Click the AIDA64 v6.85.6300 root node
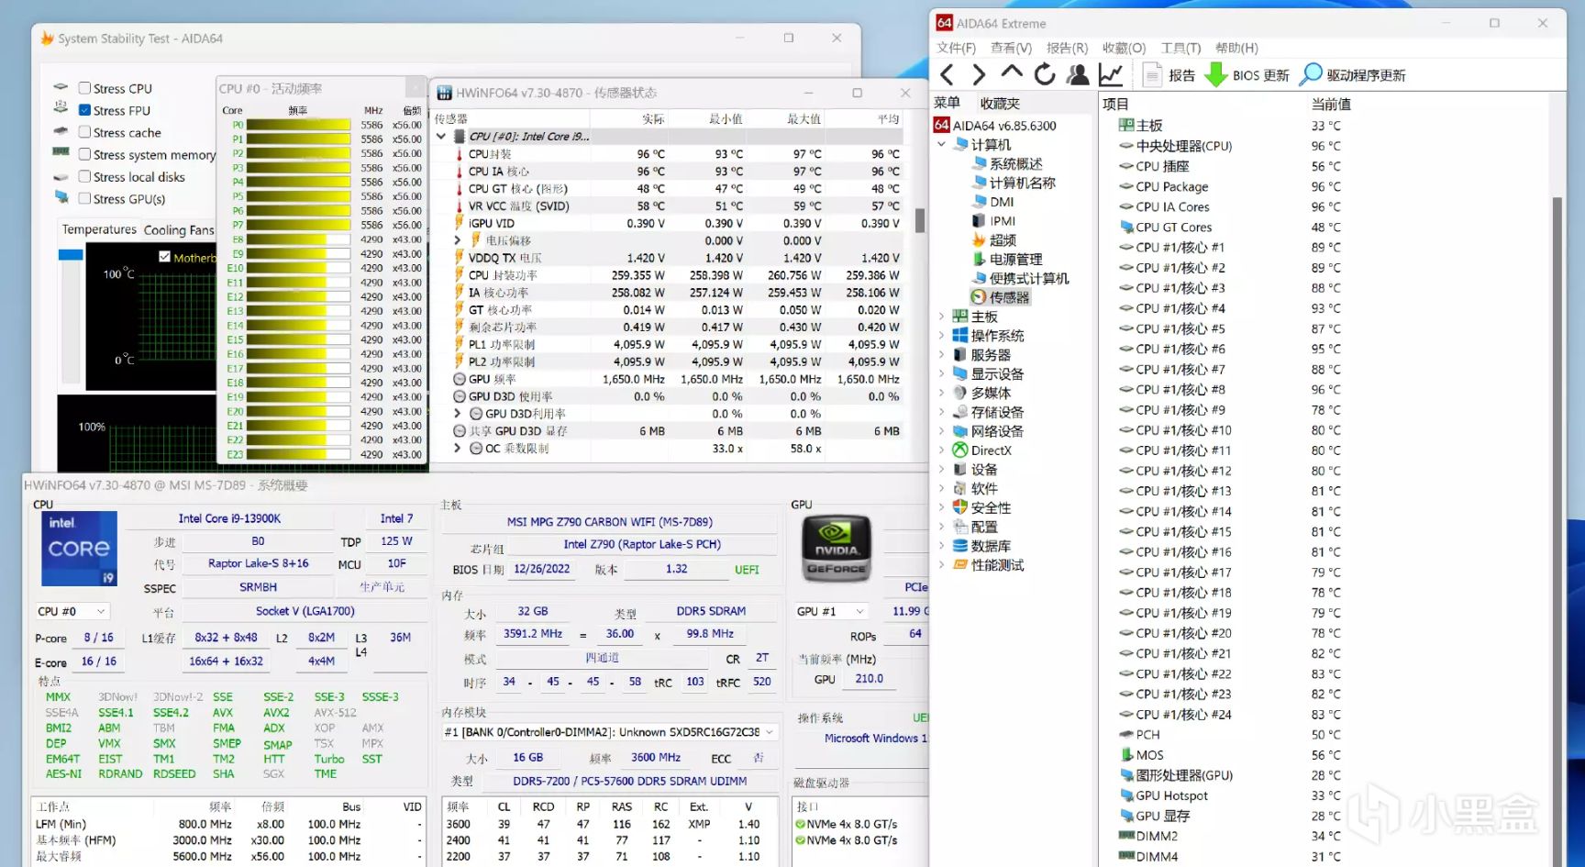This screenshot has height=867, width=1585. pos(1003,126)
